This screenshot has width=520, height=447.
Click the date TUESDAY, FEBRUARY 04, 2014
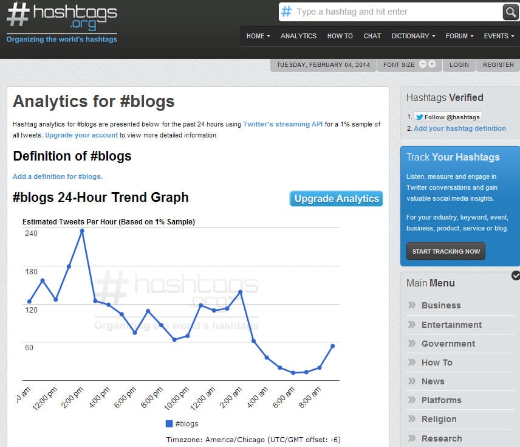(323, 64)
